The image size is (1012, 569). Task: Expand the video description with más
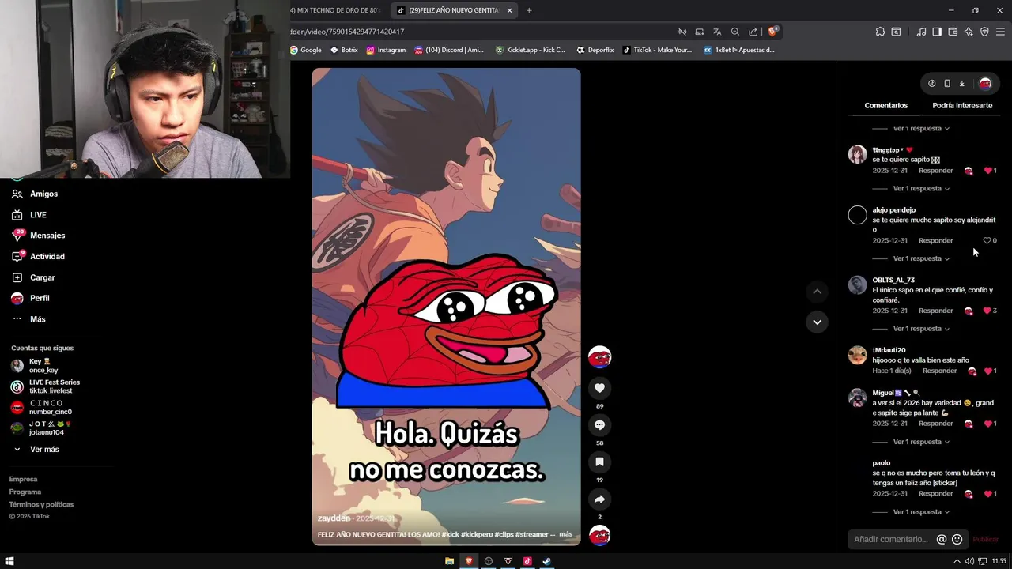[x=565, y=534]
